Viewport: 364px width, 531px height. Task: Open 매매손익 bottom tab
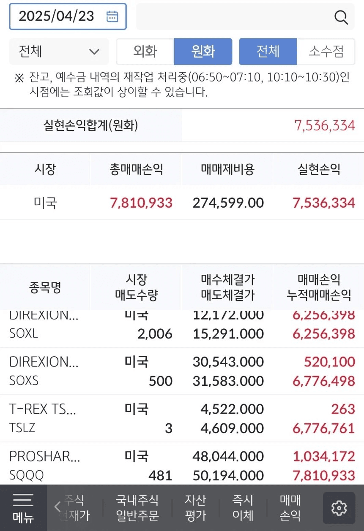pyautogui.click(x=290, y=508)
